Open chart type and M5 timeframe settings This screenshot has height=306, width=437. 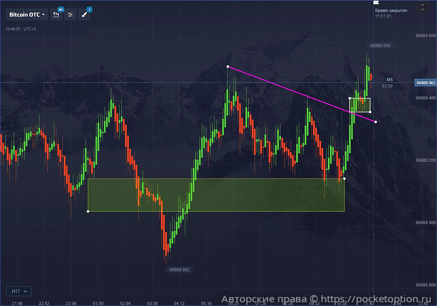click(56, 15)
